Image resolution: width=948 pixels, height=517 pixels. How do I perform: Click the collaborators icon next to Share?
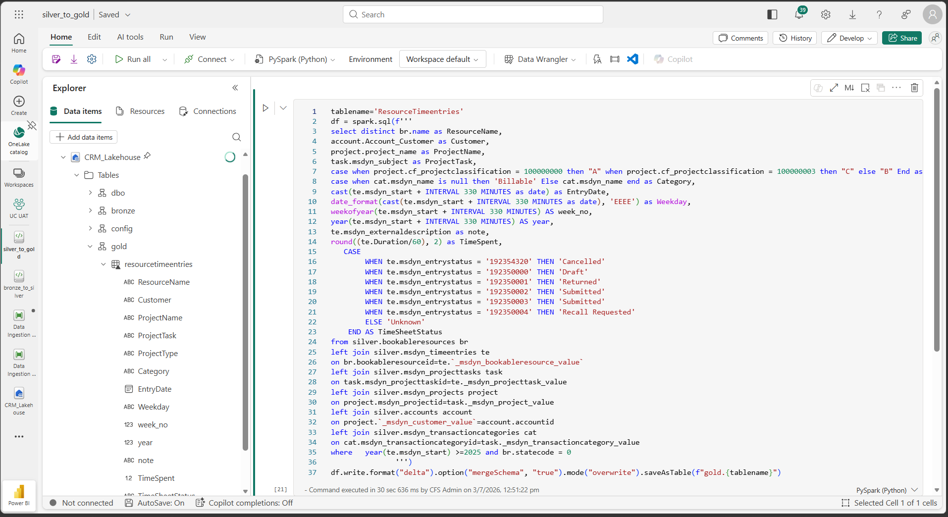pos(935,38)
